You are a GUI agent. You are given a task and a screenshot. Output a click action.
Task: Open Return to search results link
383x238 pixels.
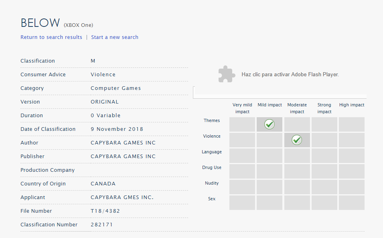coord(51,37)
